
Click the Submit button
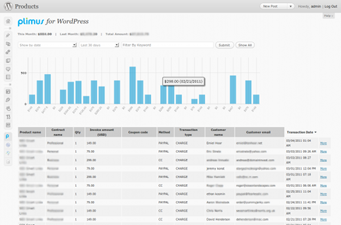tap(224, 45)
